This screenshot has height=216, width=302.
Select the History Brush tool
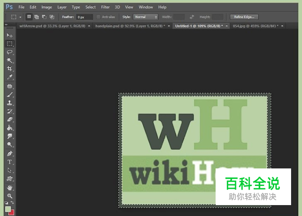tap(10, 111)
